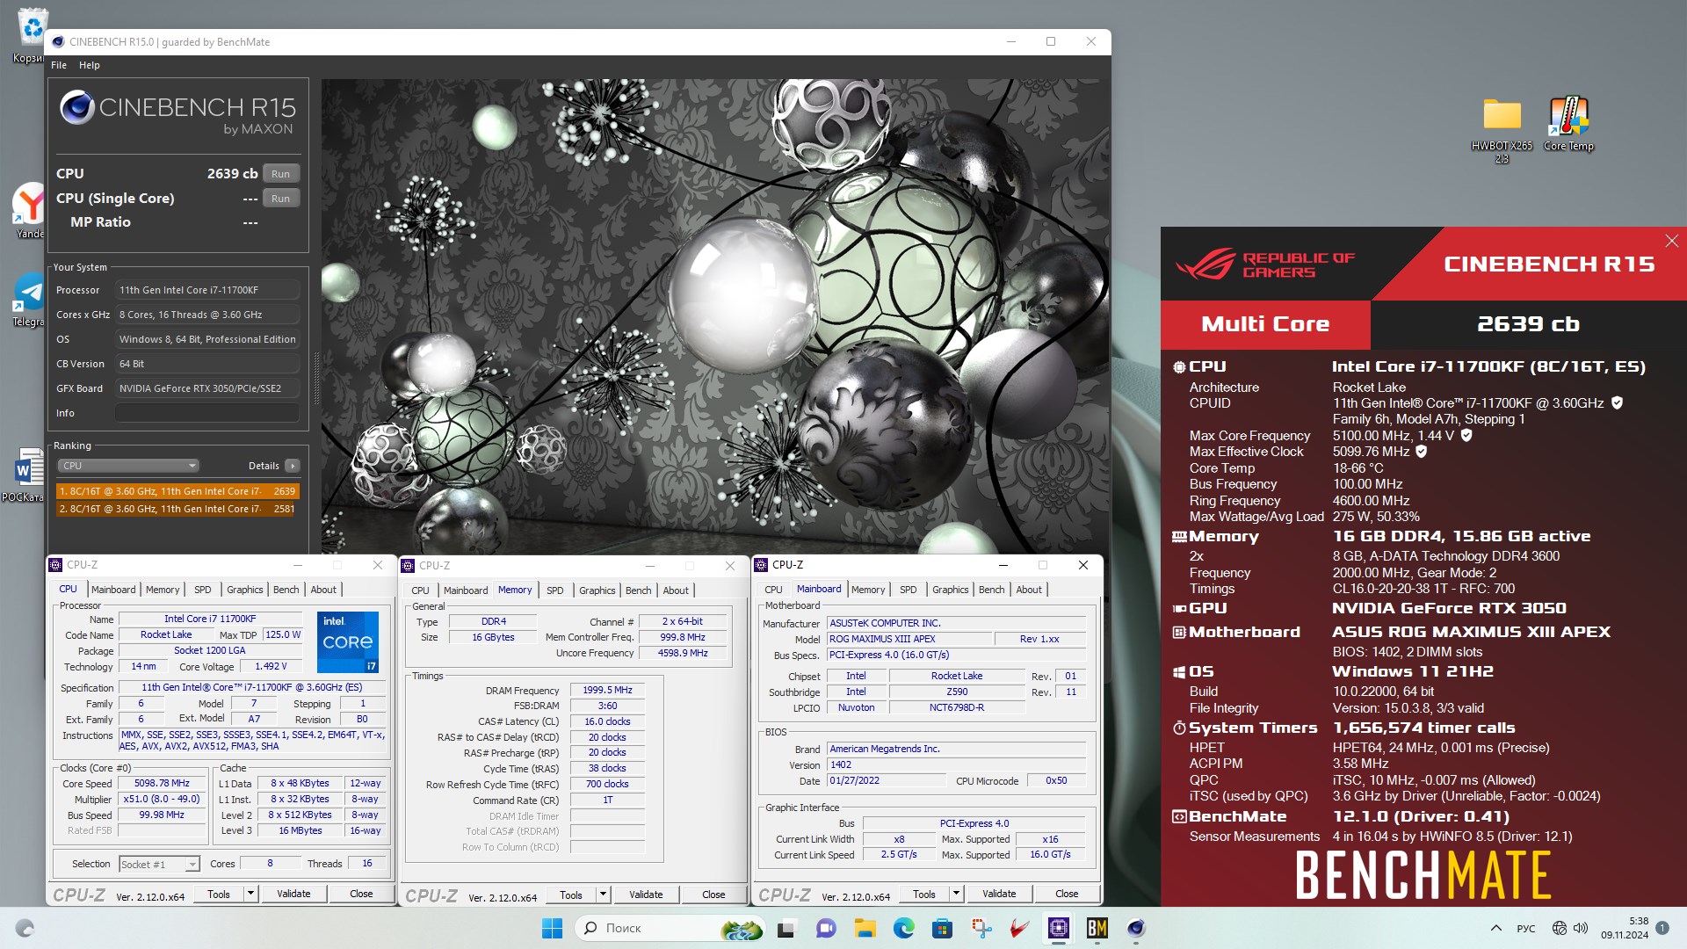1687x949 pixels.
Task: Open the Windows Start menu
Action: click(553, 928)
